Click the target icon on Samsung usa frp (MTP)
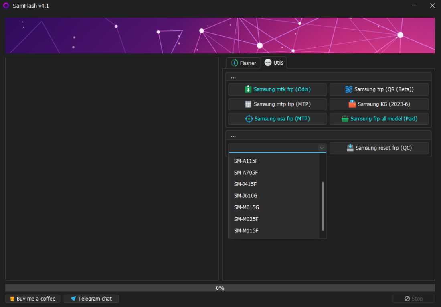 tap(249, 118)
